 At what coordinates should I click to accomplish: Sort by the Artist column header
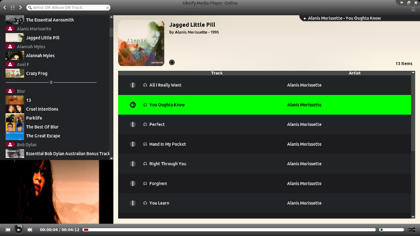tap(355, 73)
